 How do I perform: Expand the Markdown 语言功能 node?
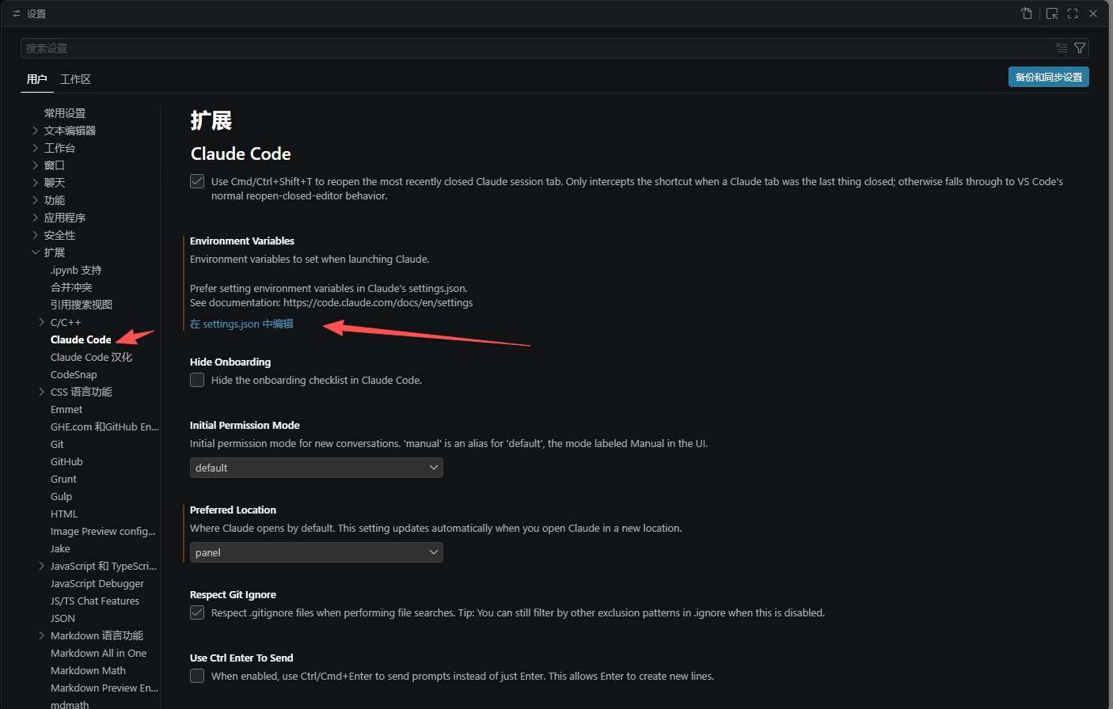tap(41, 635)
